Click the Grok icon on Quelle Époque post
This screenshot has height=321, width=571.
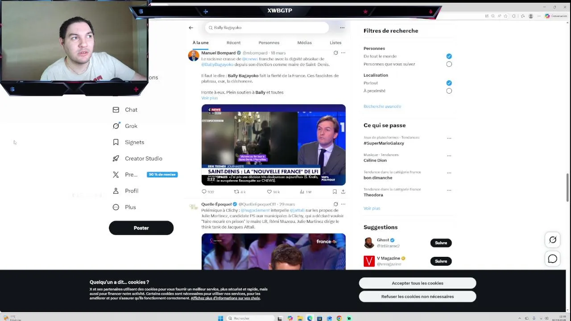pos(335,204)
